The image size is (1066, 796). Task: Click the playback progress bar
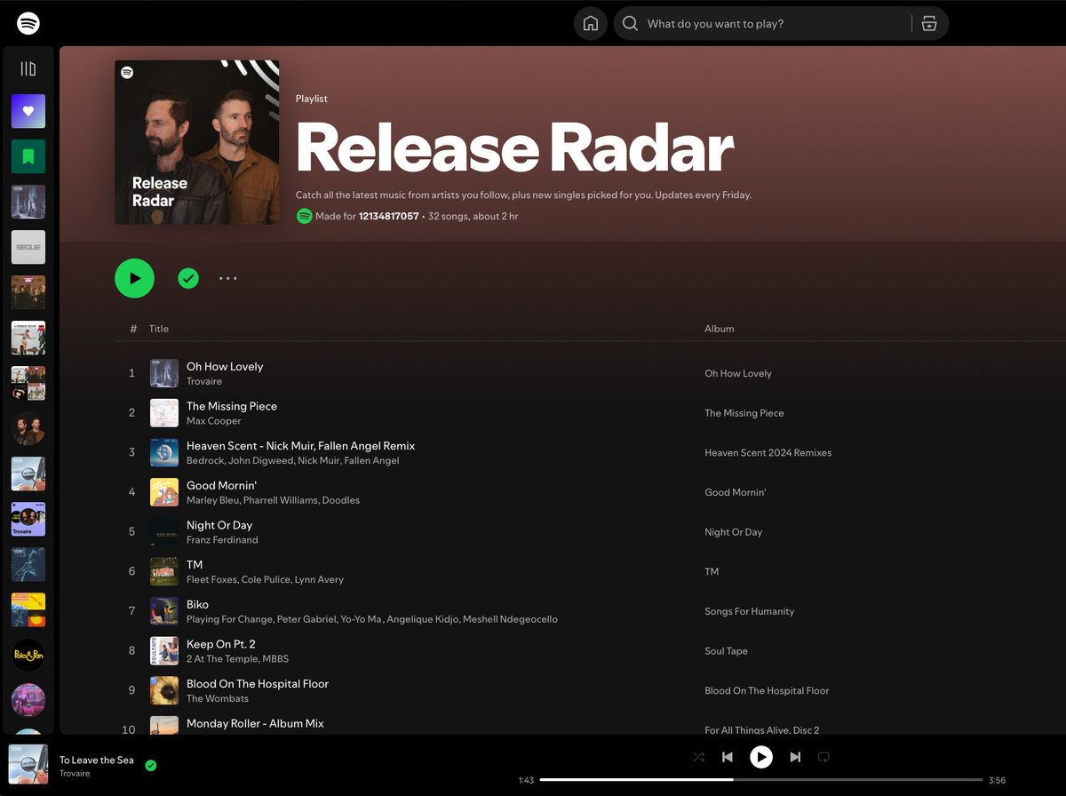[761, 780]
